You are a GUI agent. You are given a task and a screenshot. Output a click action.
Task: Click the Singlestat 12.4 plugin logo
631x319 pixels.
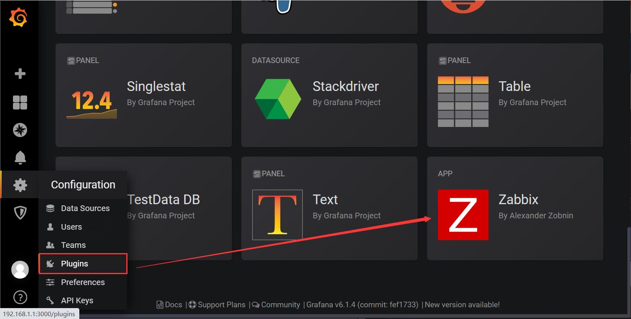pyautogui.click(x=91, y=104)
